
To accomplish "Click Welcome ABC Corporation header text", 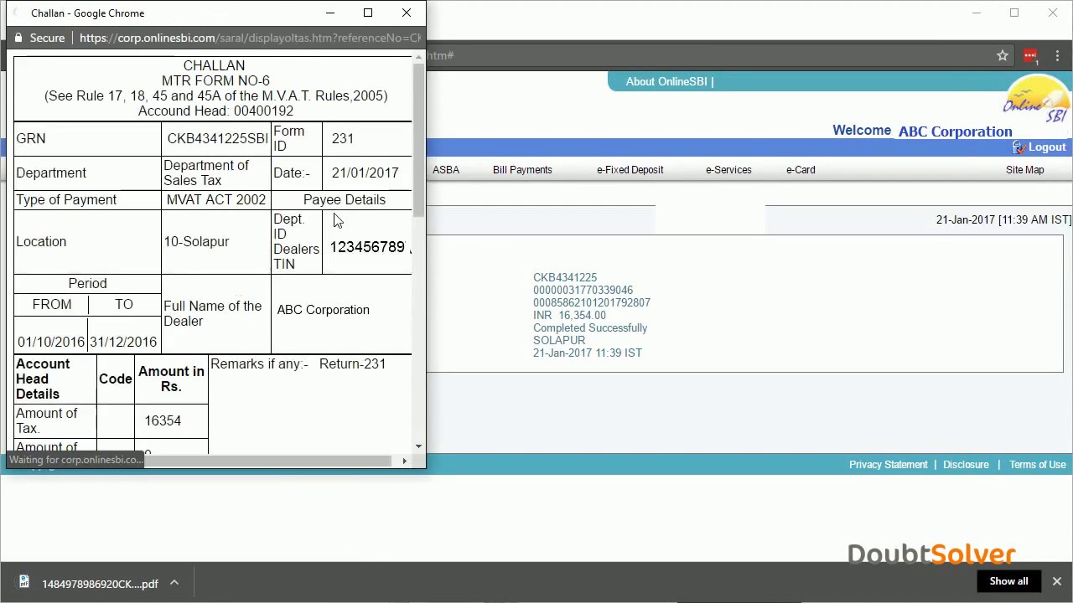I will [x=922, y=131].
